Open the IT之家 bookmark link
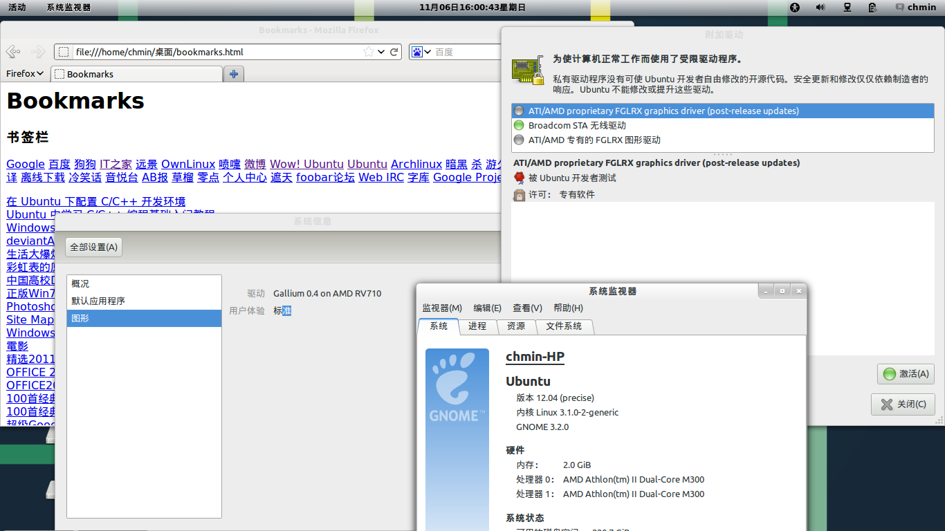 pyautogui.click(x=116, y=164)
